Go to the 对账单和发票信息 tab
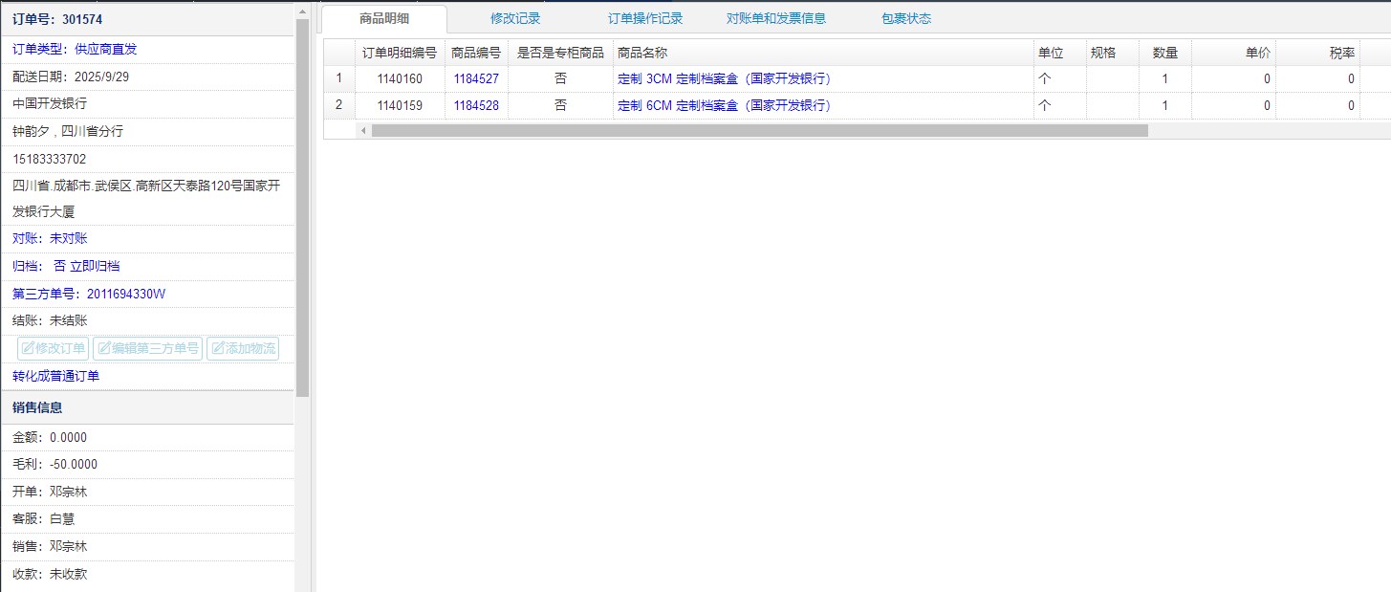 tap(775, 18)
